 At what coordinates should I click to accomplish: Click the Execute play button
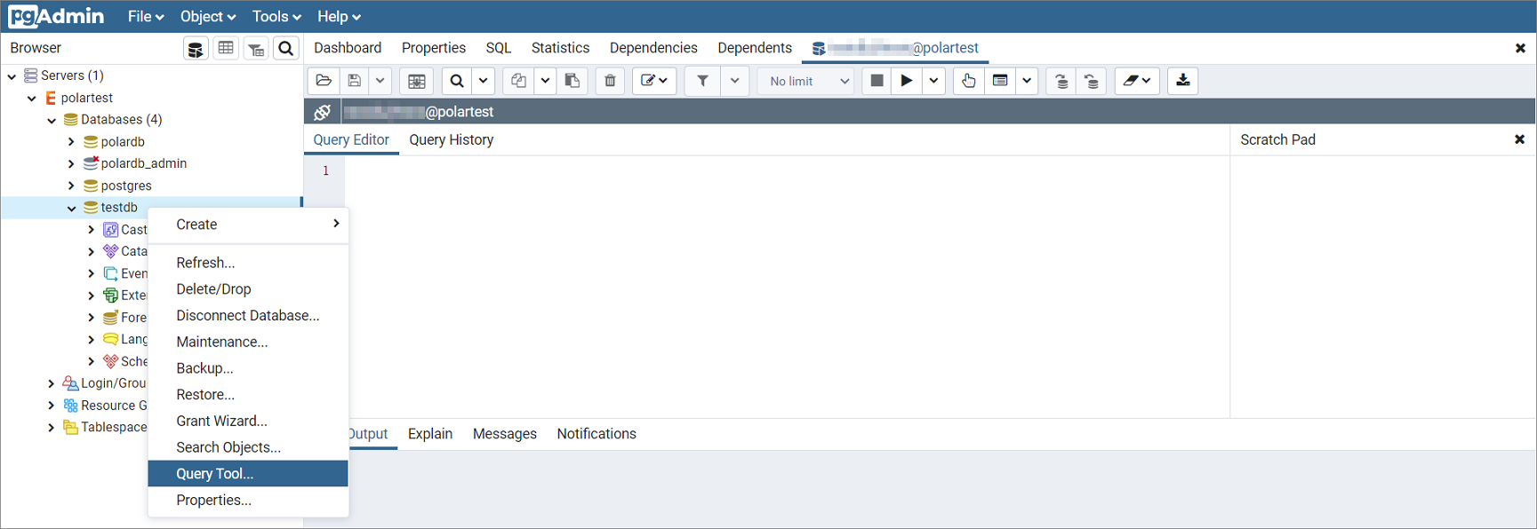(907, 81)
